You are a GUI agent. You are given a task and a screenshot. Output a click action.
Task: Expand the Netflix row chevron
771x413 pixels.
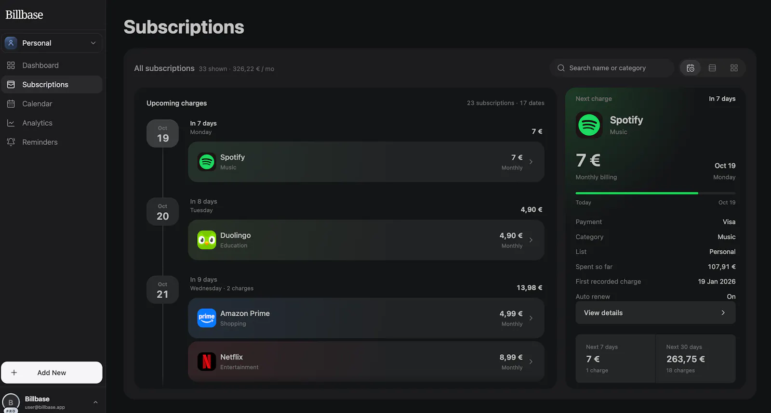(531, 361)
